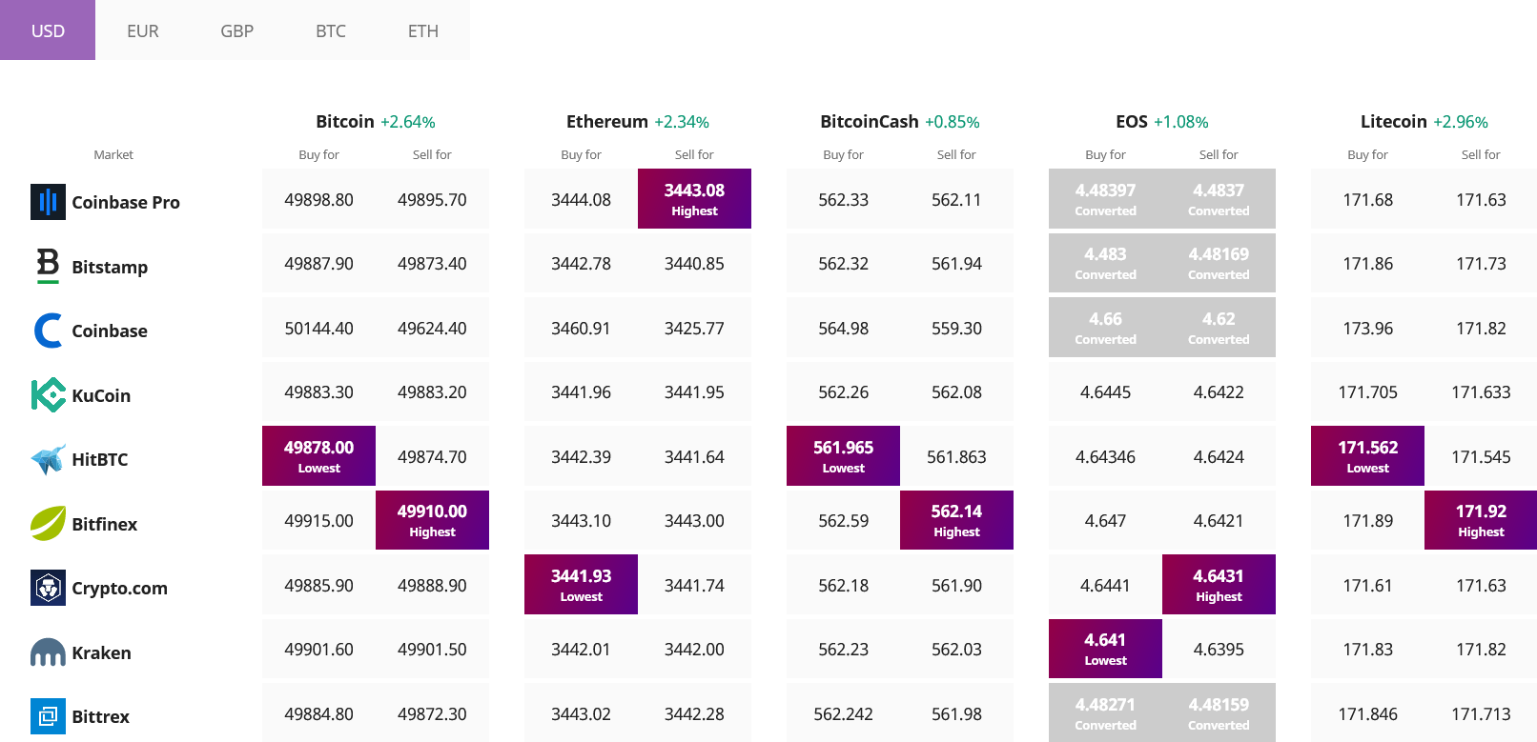Image resolution: width=1537 pixels, height=742 pixels.
Task: Open the Crypto.com market name
Action: pyautogui.click(x=120, y=588)
